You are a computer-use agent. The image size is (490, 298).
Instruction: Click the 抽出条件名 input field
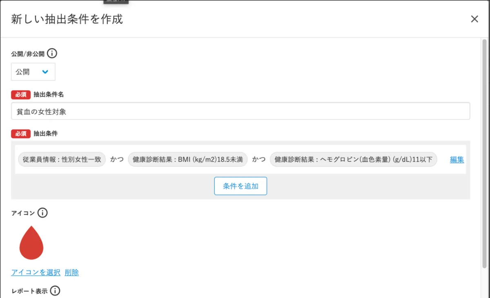pos(241,111)
